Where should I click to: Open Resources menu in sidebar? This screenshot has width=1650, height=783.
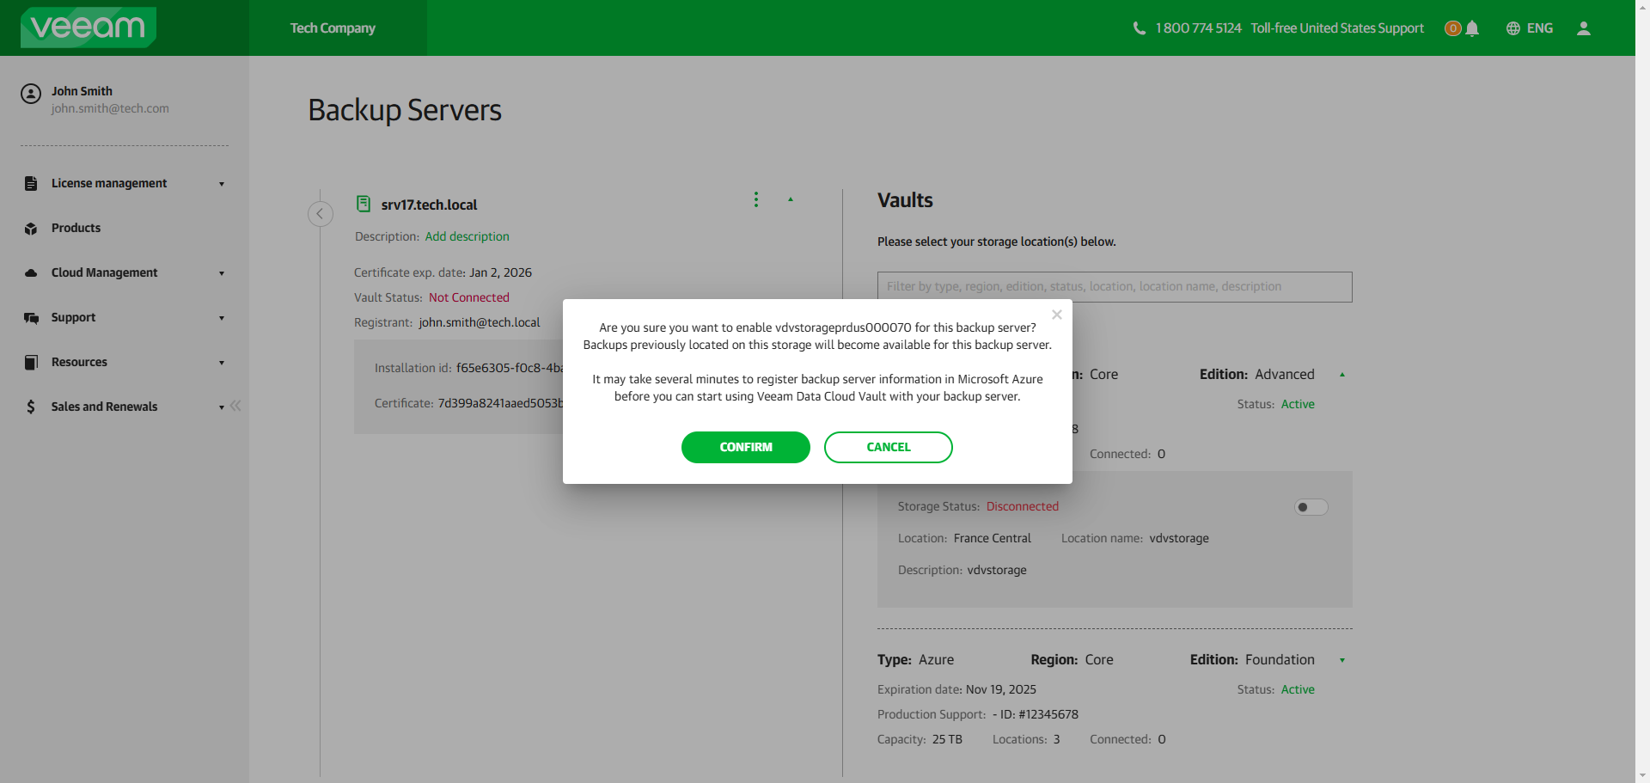79,362
